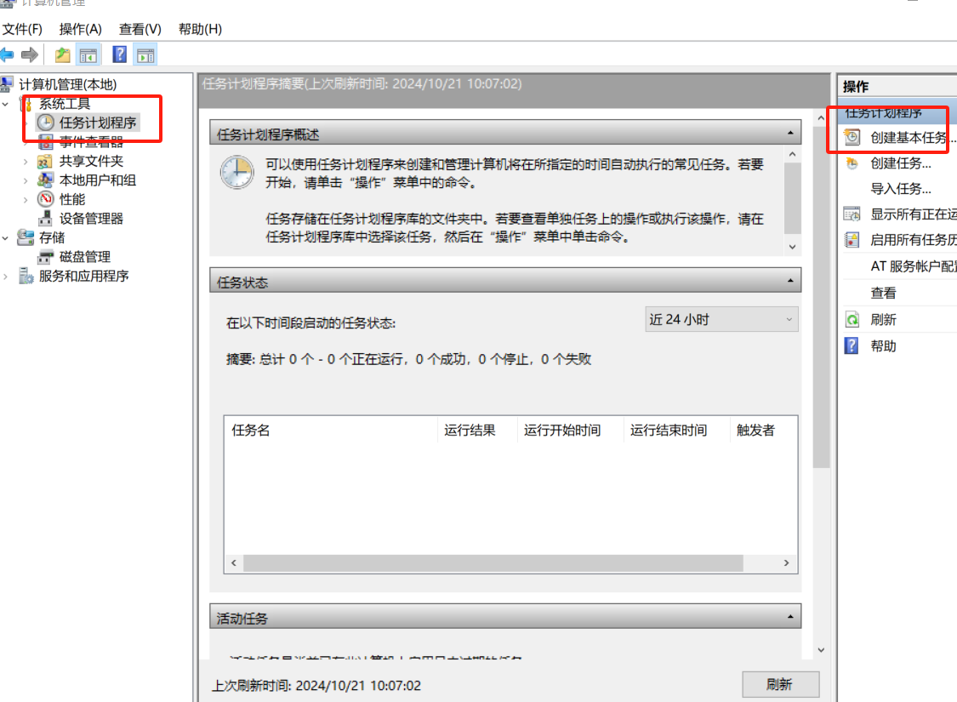Screen dimensions: 957x702
Task: Click the 存储 storage icon
Action: coord(26,237)
